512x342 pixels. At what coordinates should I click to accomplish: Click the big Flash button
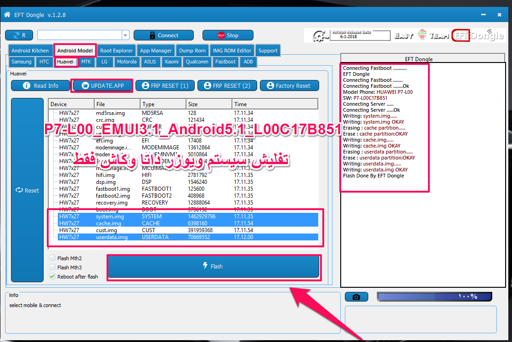coord(213,267)
